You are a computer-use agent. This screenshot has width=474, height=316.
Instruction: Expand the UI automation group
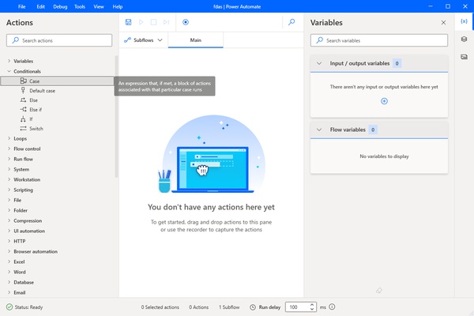pos(9,231)
